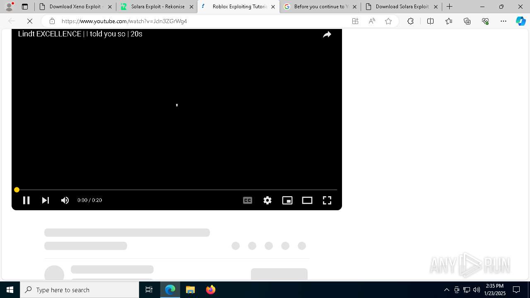Go back to previous page

pyautogui.click(x=12, y=21)
